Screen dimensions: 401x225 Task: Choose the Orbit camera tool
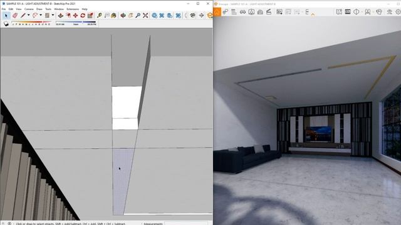coord(123,16)
